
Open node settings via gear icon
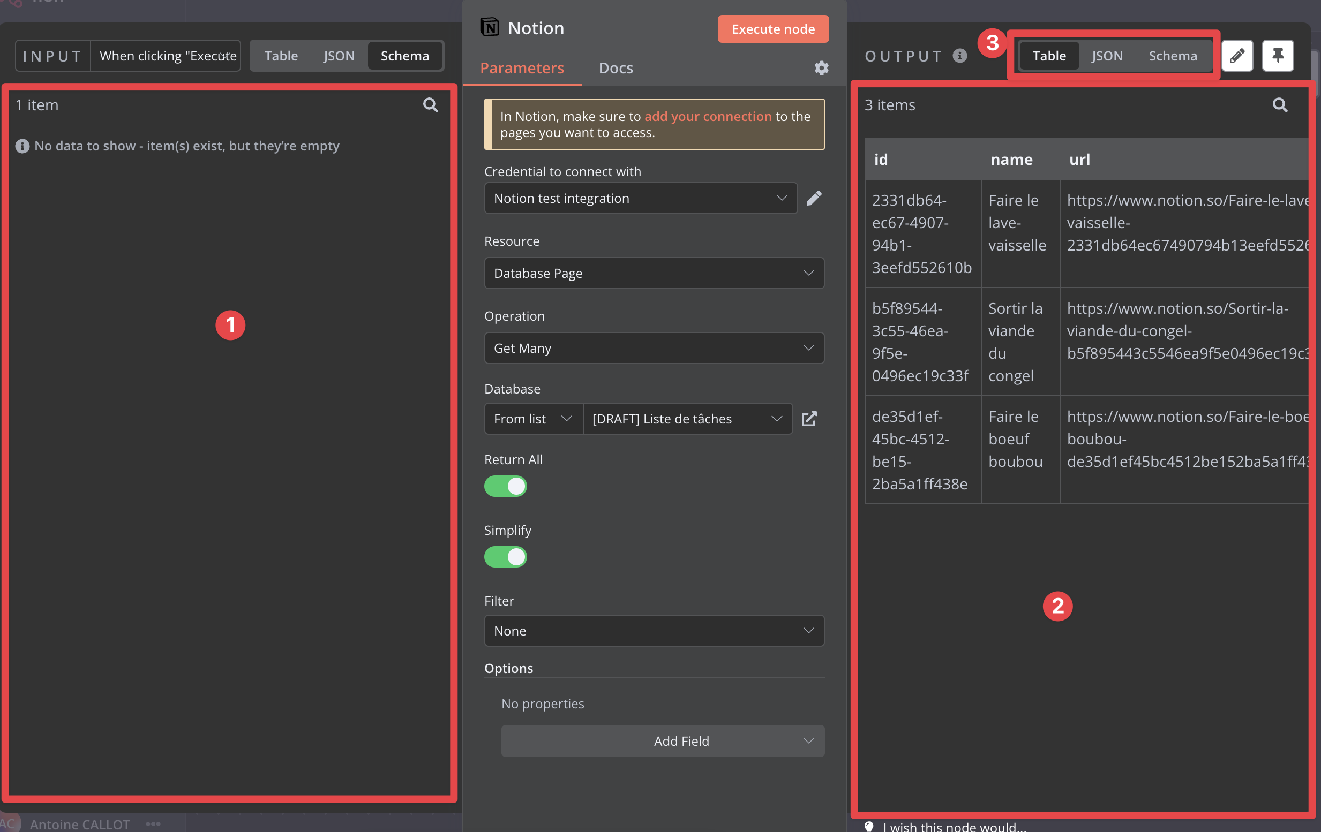821,68
